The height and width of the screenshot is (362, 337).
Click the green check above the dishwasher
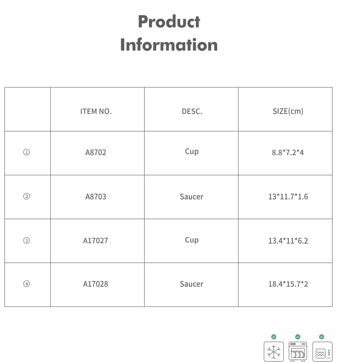pos(298,337)
